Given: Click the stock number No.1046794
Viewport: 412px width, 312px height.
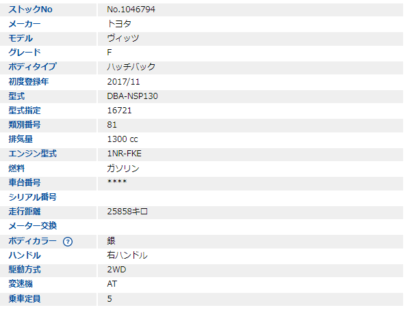Looking at the screenshot, I should [x=136, y=10].
